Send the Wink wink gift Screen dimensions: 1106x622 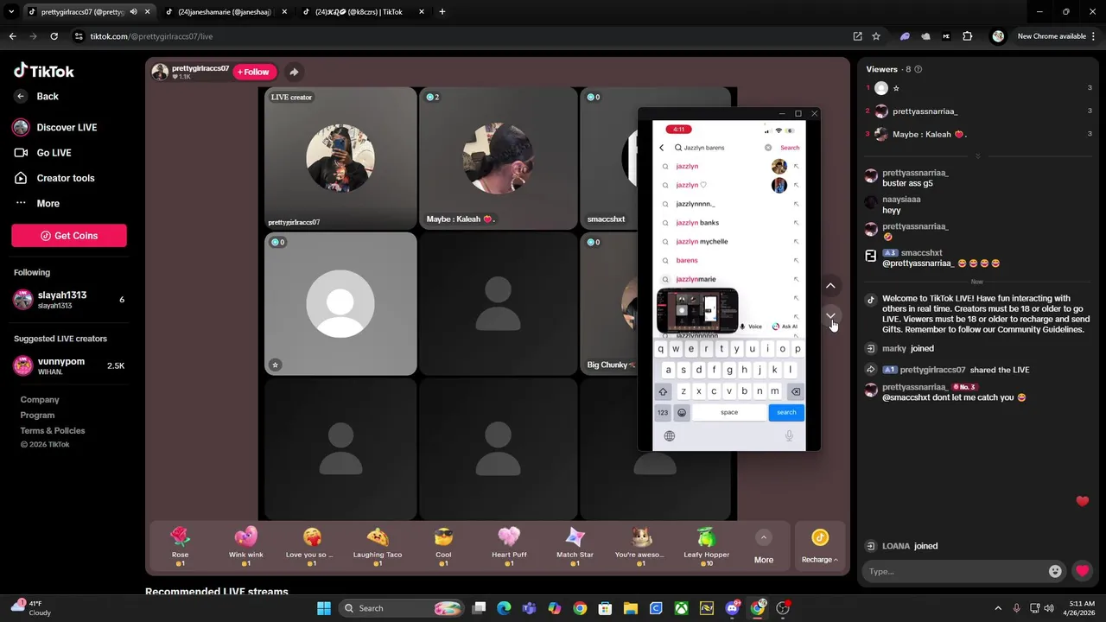point(246,546)
